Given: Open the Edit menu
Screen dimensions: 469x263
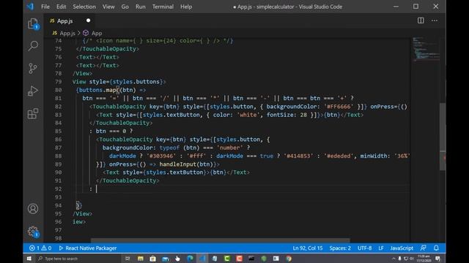Looking at the screenshot, I should 61,7.
